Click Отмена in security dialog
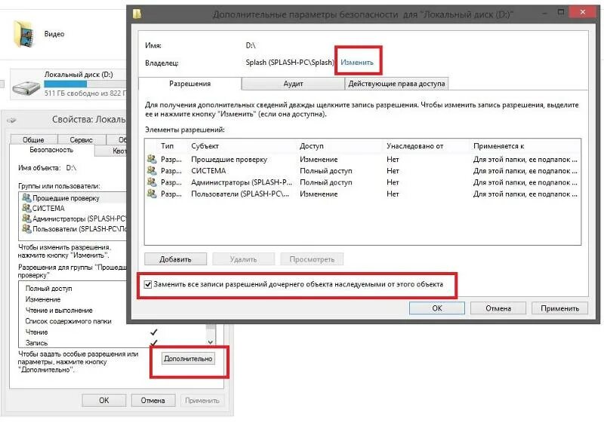 498,308
